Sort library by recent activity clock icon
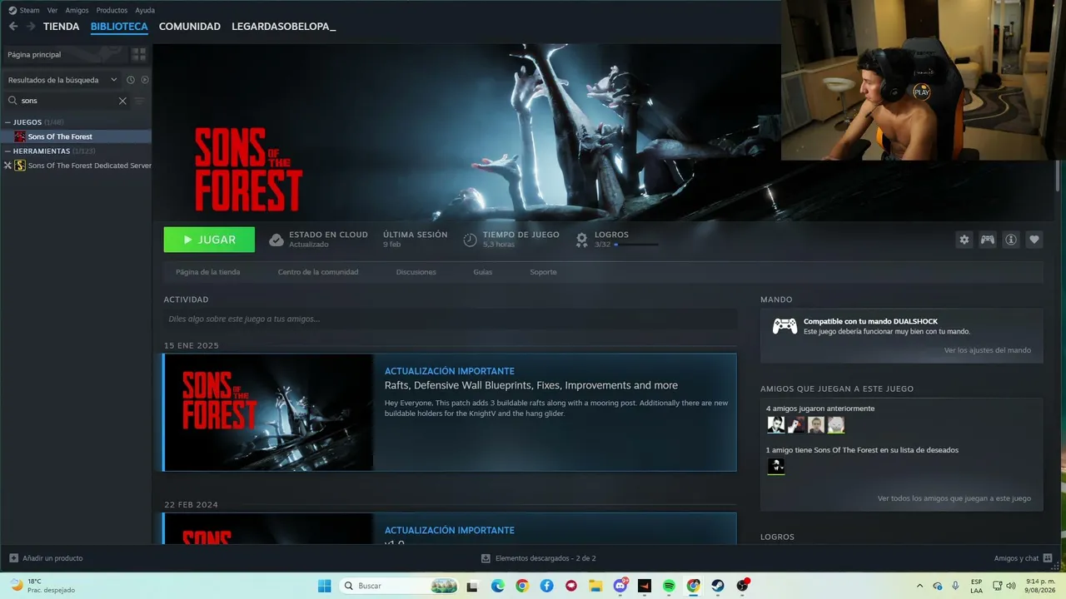Image resolution: width=1066 pixels, height=599 pixels. pos(131,80)
